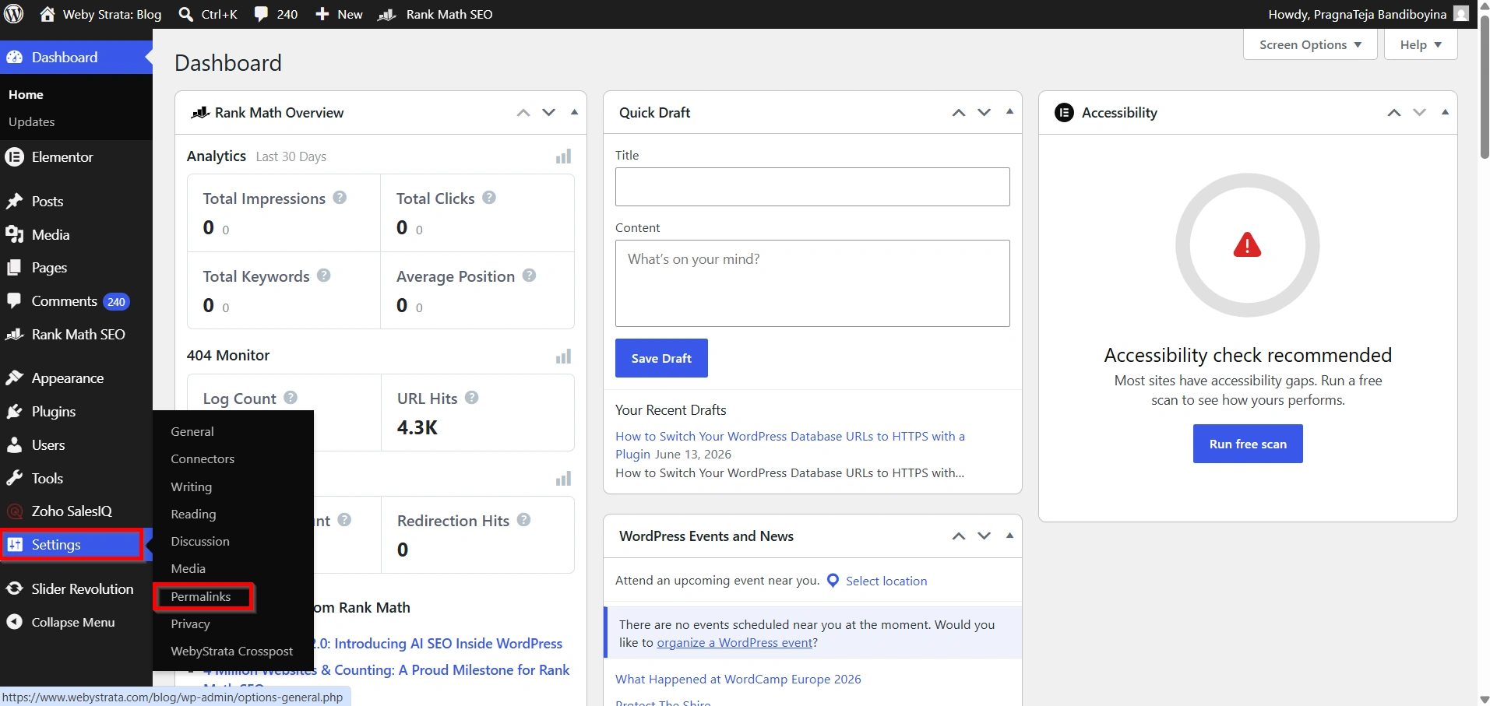
Task: Open Rank Math SEO sidebar menu
Action: pyautogui.click(x=76, y=334)
